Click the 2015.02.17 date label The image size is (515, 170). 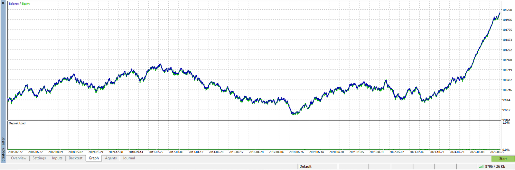[236, 152]
